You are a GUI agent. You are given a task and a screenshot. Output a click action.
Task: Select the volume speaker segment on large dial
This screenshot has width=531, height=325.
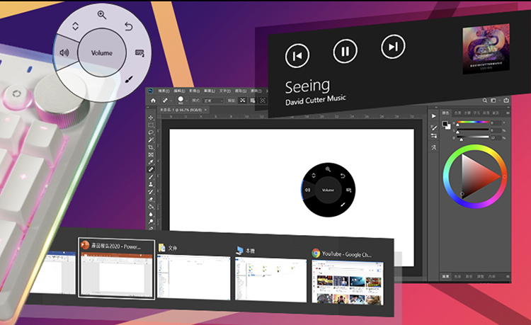[65, 52]
